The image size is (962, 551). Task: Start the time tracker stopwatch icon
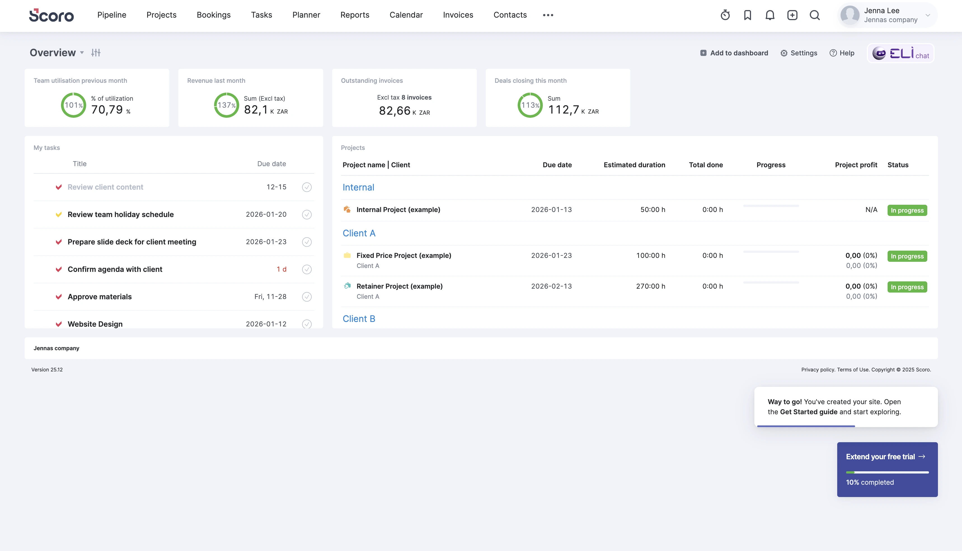coord(725,15)
